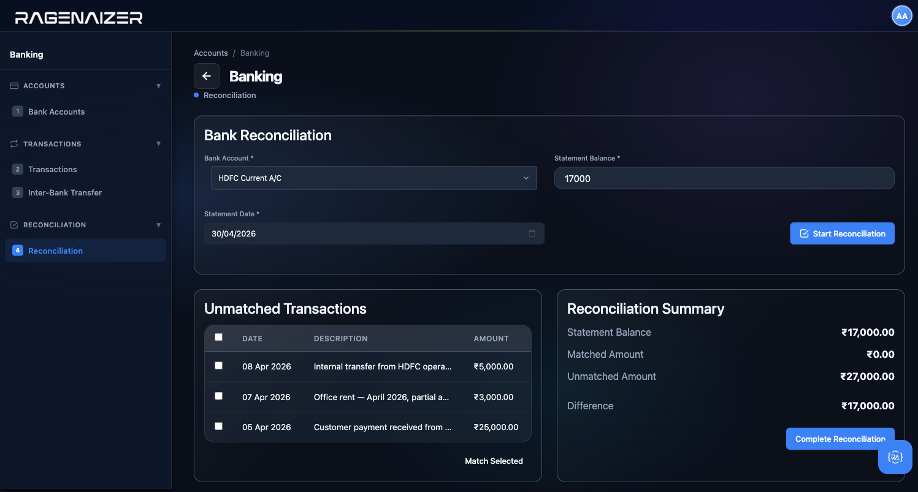The height and width of the screenshot is (492, 918).
Task: Collapse the Reconciliation sidebar section arrow
Action: tap(159, 225)
